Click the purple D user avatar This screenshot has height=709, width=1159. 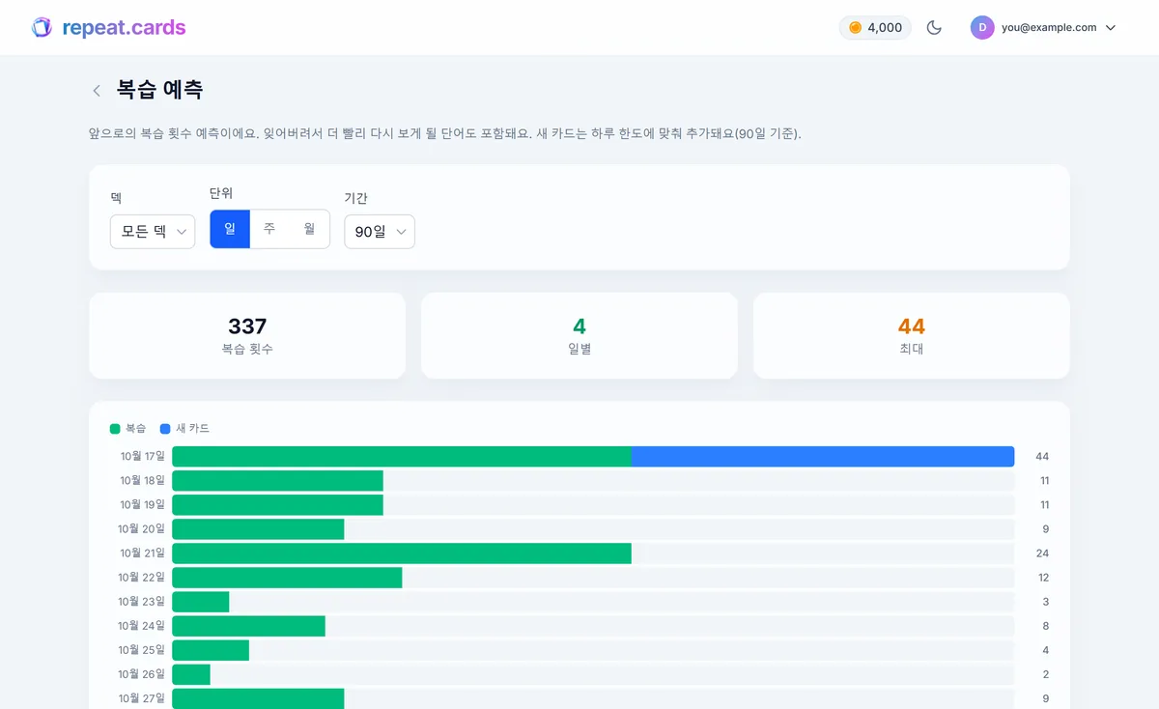pyautogui.click(x=982, y=27)
